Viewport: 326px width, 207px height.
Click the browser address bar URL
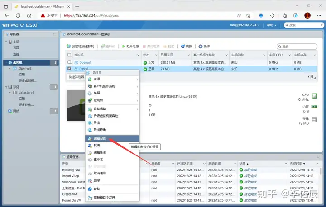click(91, 15)
